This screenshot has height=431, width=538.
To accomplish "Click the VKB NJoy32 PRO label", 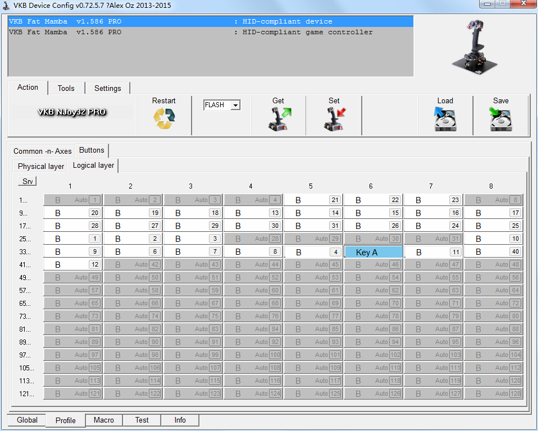I will [71, 112].
